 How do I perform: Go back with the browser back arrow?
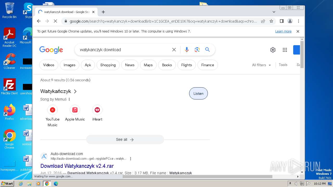[39, 21]
